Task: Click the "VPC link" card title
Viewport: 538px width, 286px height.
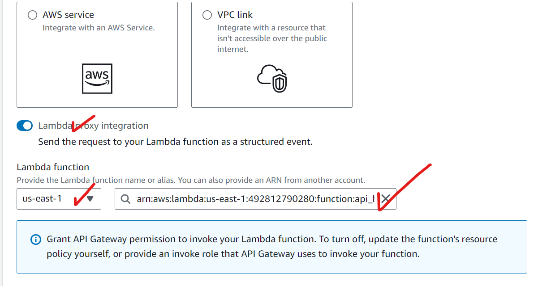Action: click(x=235, y=15)
